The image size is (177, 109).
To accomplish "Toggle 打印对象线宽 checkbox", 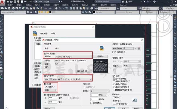I will pyautogui.click(x=114, y=78).
